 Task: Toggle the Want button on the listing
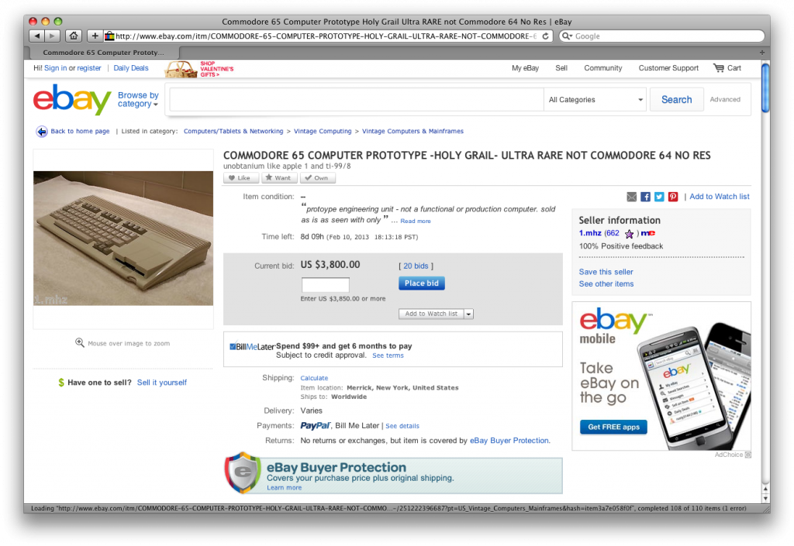(x=279, y=178)
